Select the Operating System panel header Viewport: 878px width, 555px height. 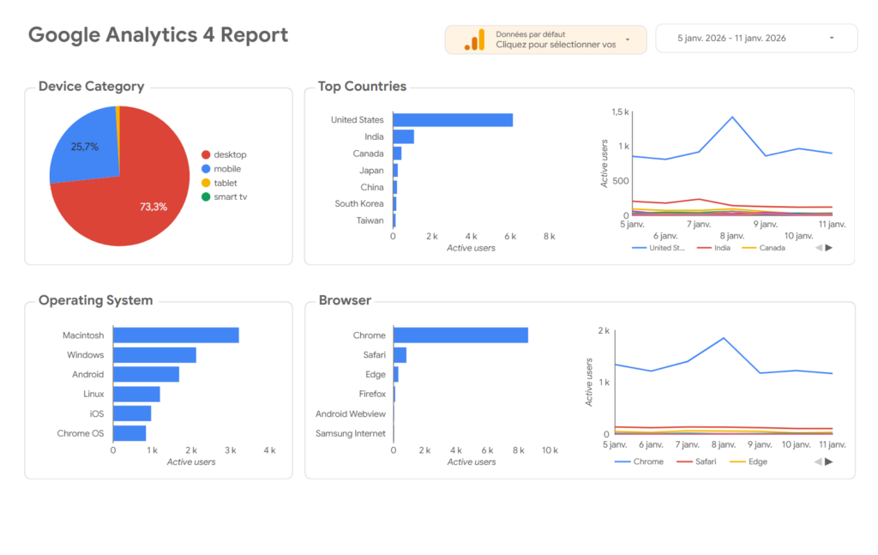[95, 300]
